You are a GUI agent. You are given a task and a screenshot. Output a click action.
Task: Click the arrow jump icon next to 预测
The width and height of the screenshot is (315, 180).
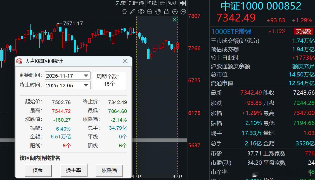click(x=183, y=3)
